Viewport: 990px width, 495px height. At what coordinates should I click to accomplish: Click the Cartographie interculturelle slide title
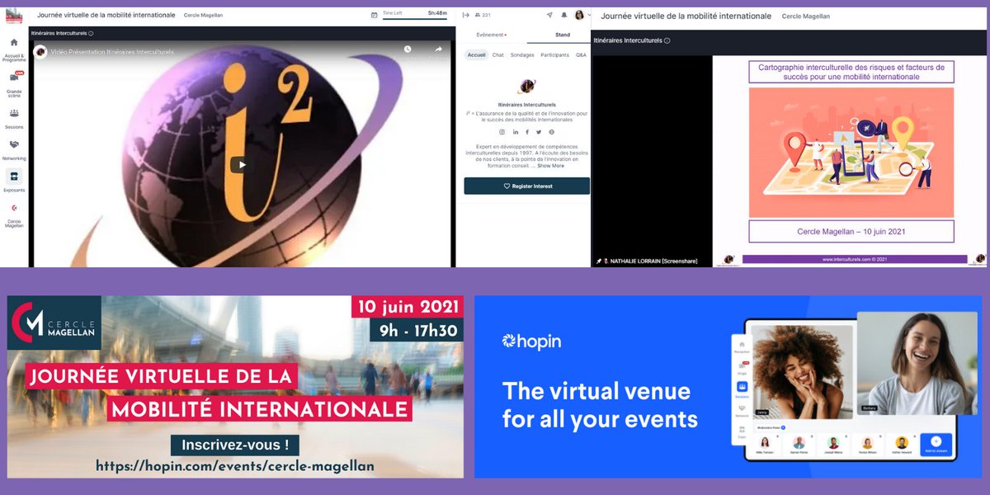tap(851, 71)
